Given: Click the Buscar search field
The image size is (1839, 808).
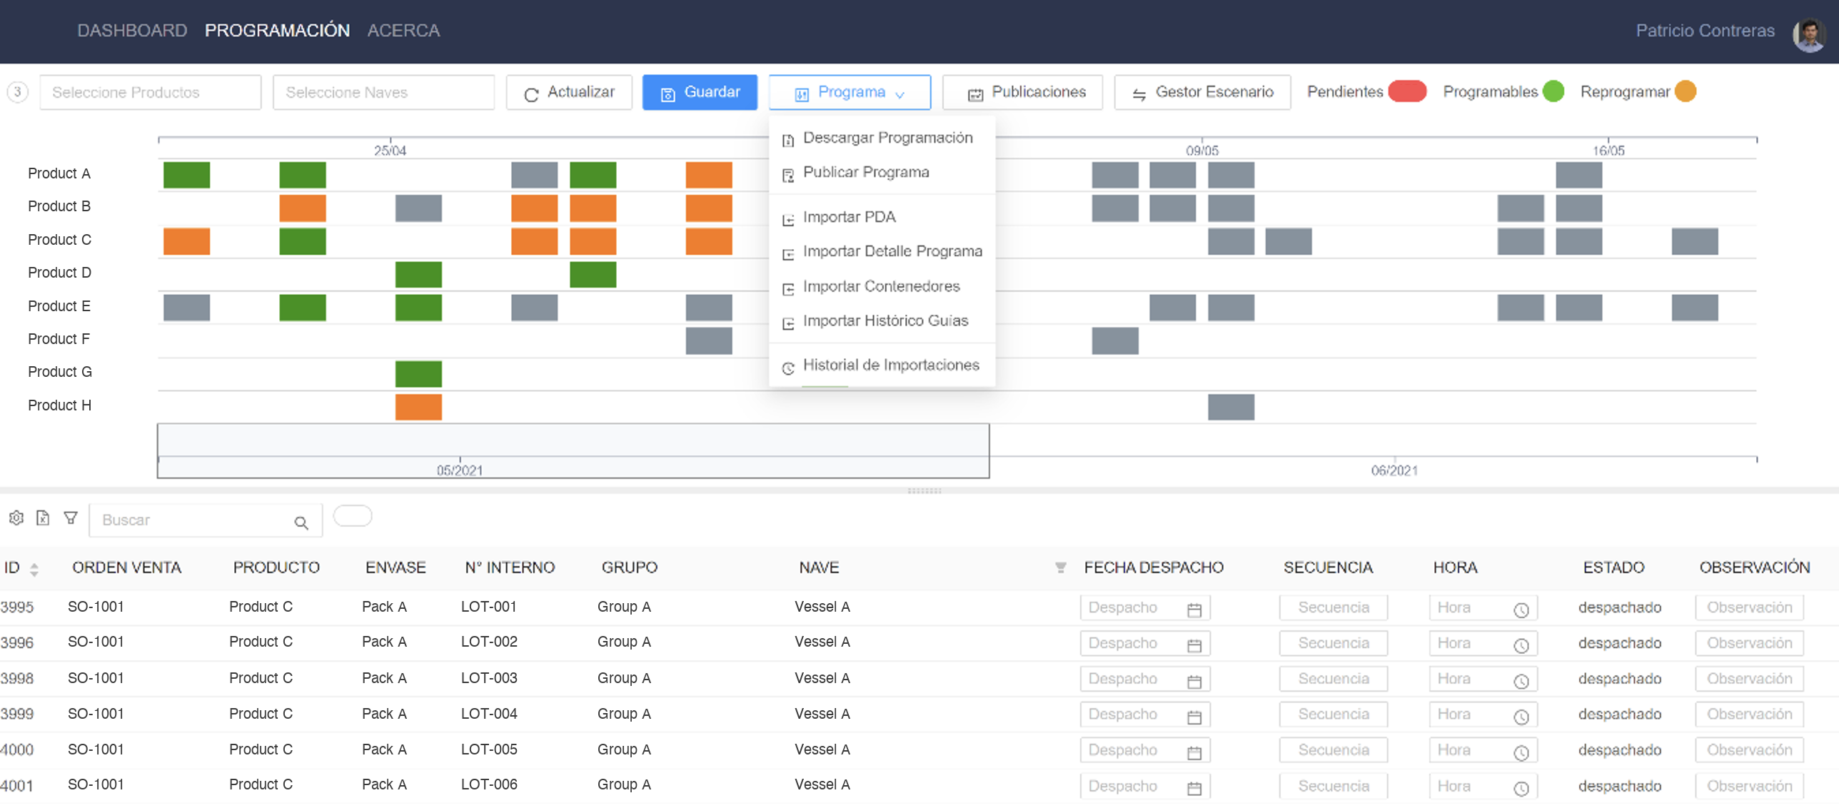Looking at the screenshot, I should coord(206,520).
